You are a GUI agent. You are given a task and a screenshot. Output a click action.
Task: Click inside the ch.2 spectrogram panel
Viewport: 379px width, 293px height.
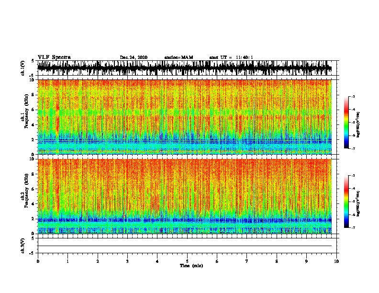[185, 196]
